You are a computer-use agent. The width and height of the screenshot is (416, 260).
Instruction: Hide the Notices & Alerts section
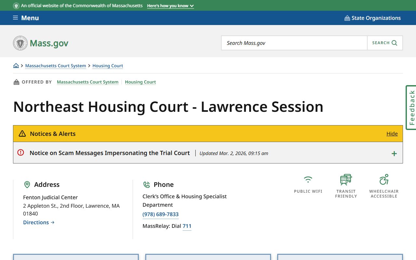[x=392, y=134]
